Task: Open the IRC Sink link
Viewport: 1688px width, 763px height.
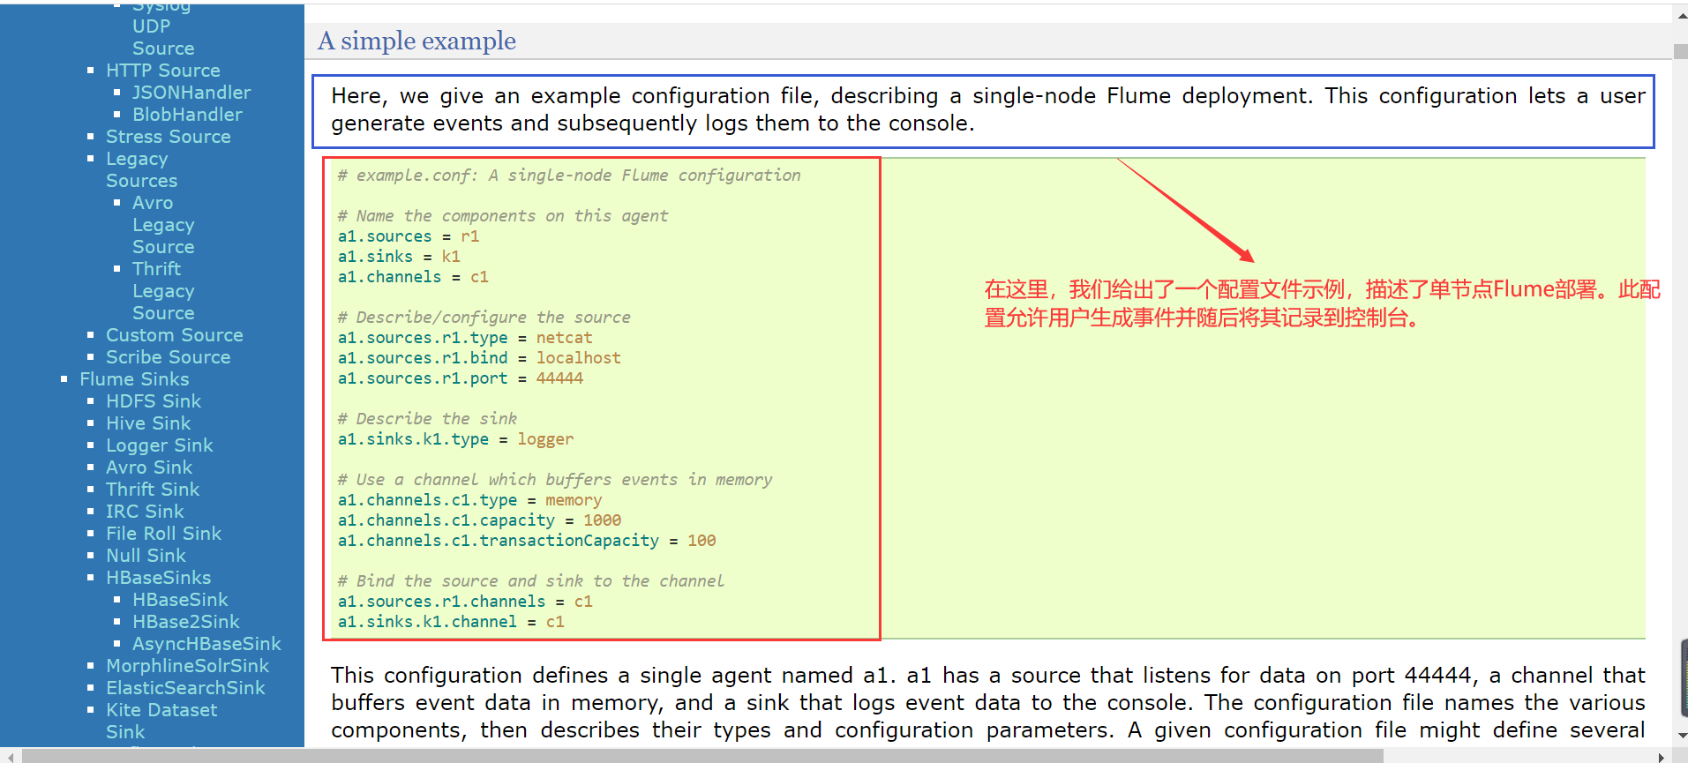Action: [x=145, y=512]
